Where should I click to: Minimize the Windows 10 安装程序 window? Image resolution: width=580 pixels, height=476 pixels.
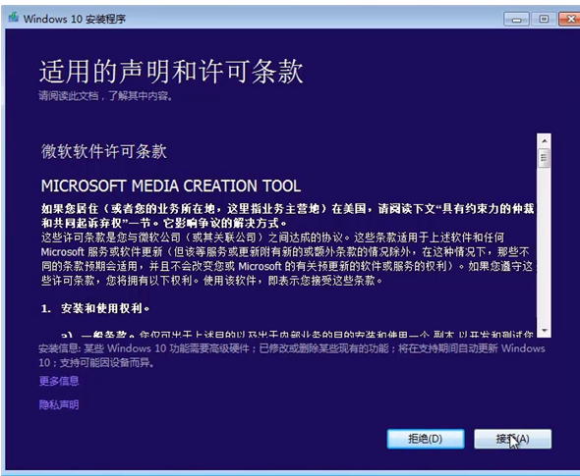[x=516, y=20]
